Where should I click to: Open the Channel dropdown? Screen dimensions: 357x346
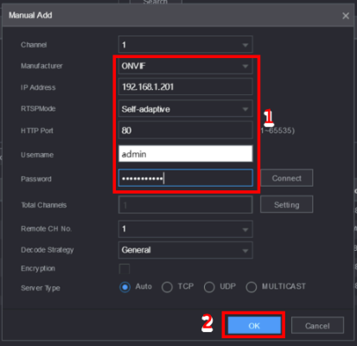186,45
